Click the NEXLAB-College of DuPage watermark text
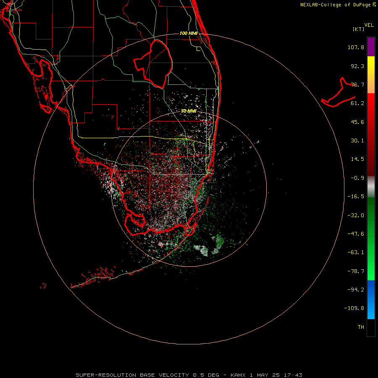This screenshot has width=378, height=378. coord(338,5)
